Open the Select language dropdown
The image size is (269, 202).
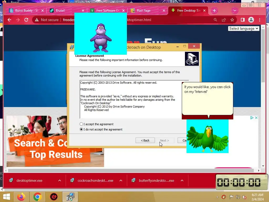(x=244, y=28)
